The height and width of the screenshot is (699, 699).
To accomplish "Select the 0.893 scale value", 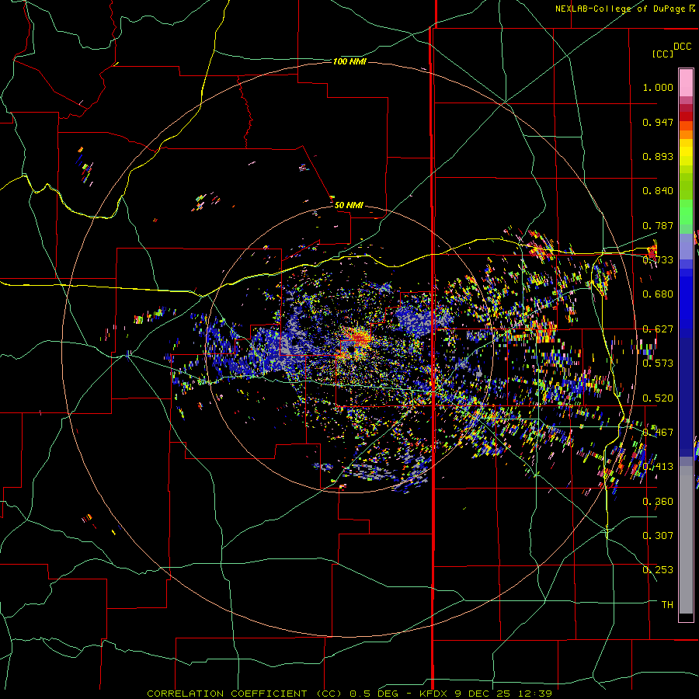I will pyautogui.click(x=658, y=156).
